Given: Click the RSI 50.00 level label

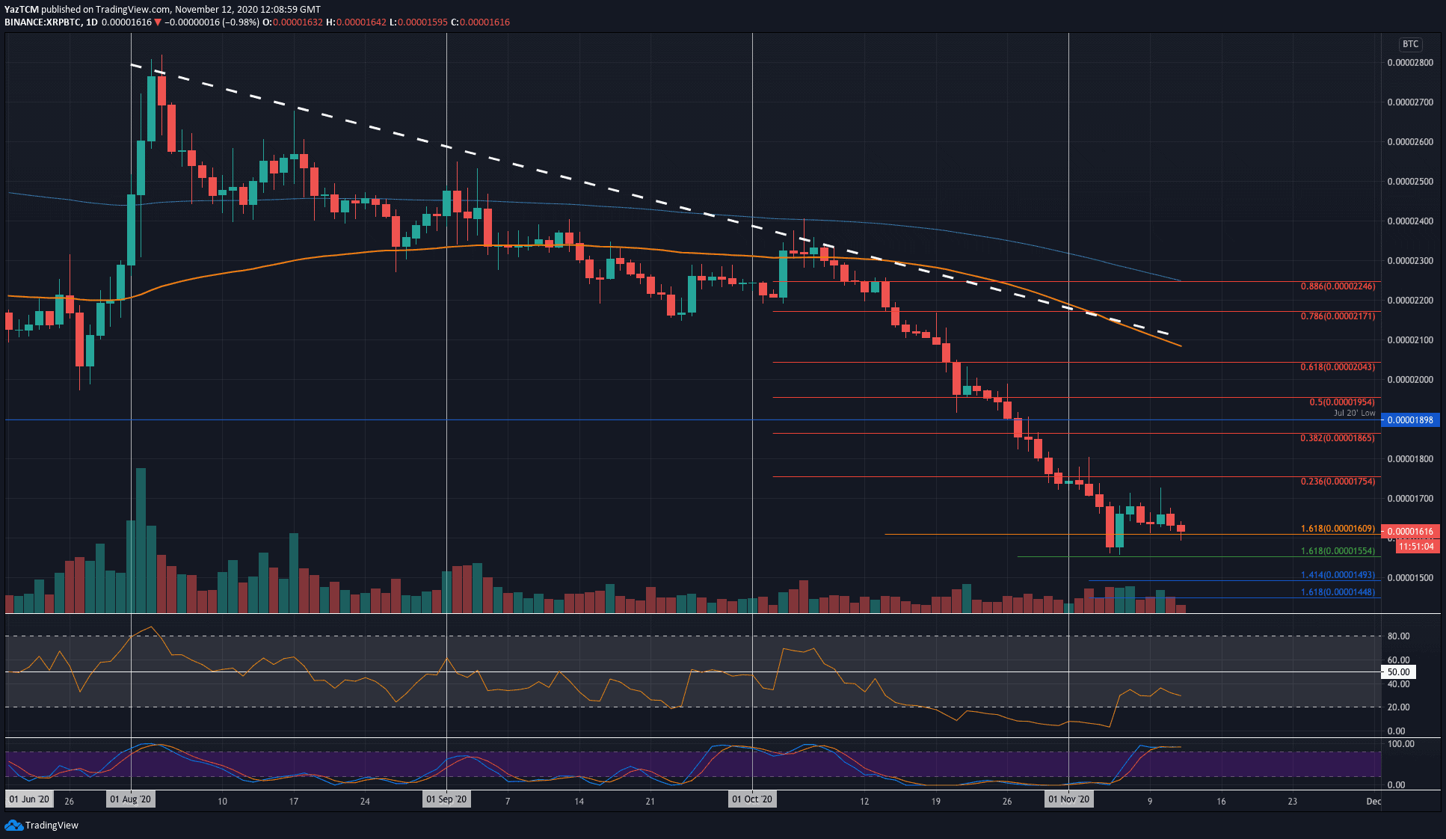Looking at the screenshot, I should 1398,672.
